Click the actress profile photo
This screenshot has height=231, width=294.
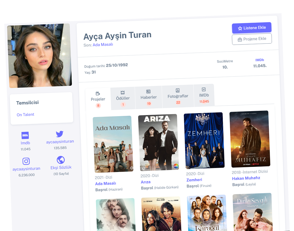point(39,55)
